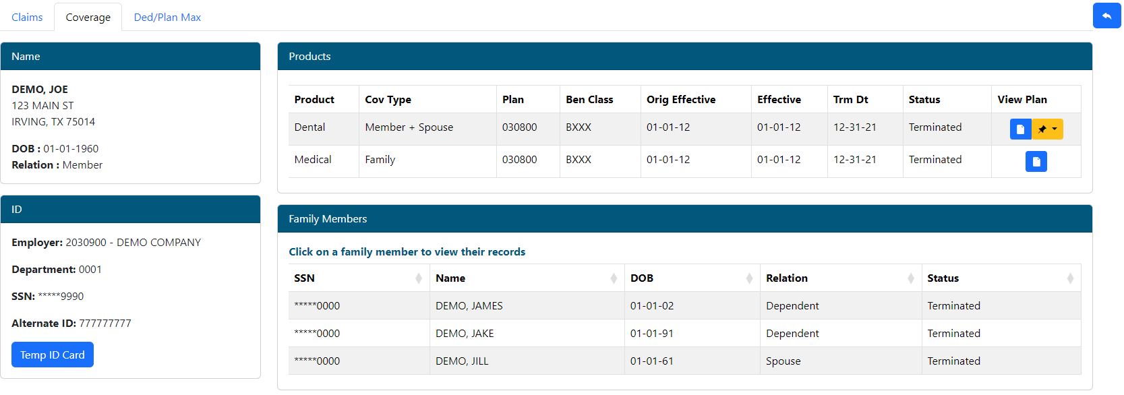The width and height of the screenshot is (1124, 395).
Task: Click Department 0001 text
Action: [x=57, y=269]
